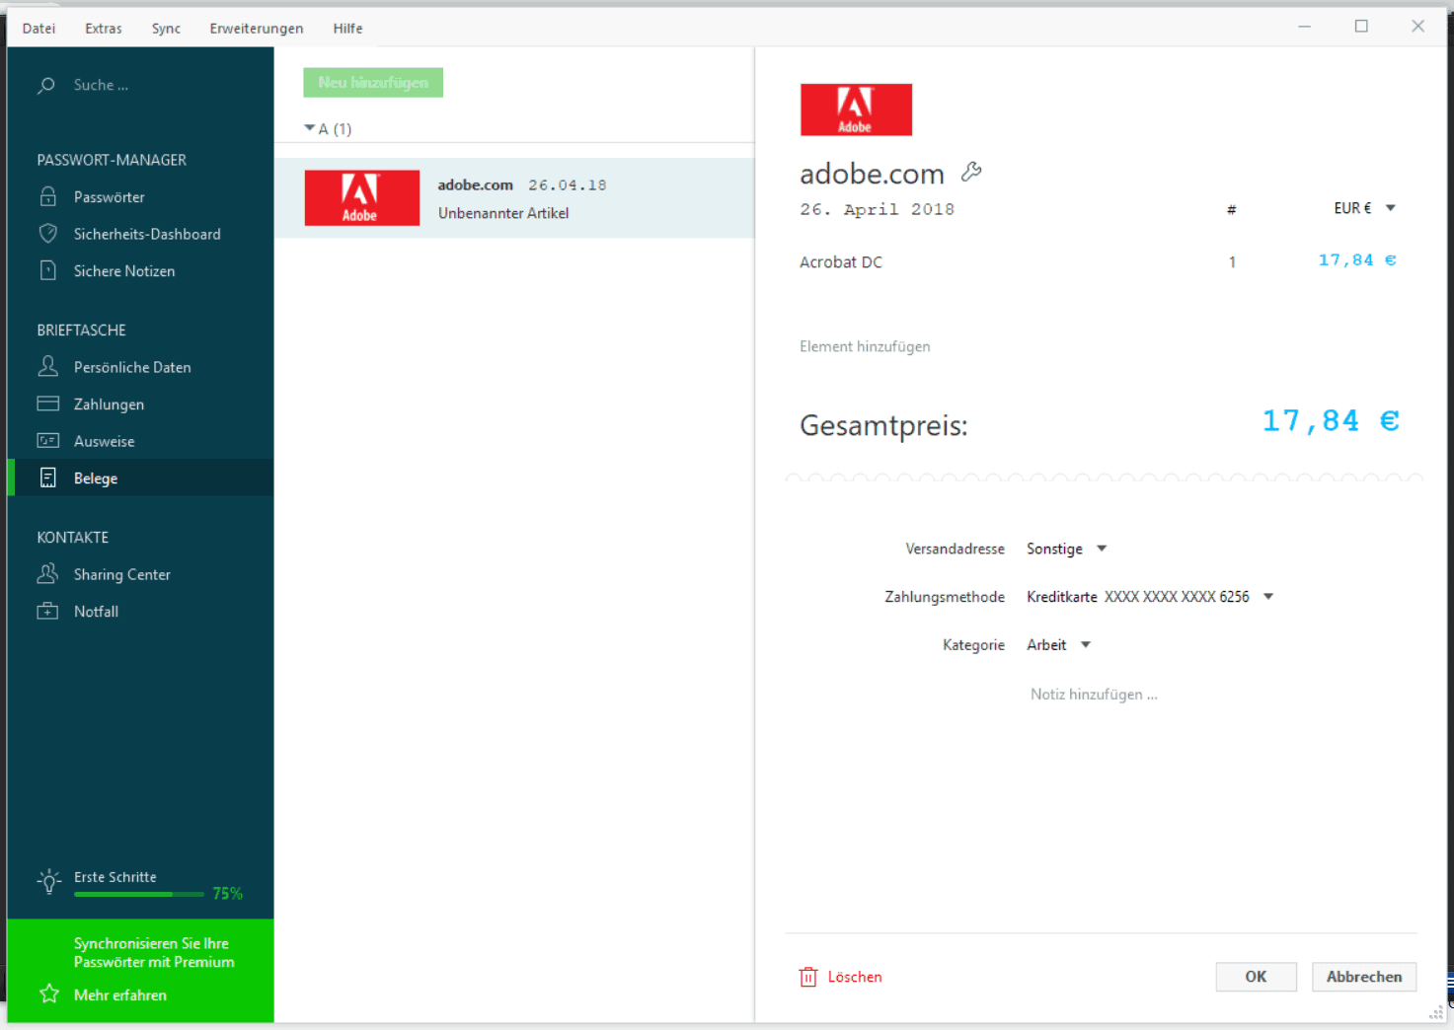Click the adobe.com title in detail pane
1454x1030 pixels.
click(872, 174)
